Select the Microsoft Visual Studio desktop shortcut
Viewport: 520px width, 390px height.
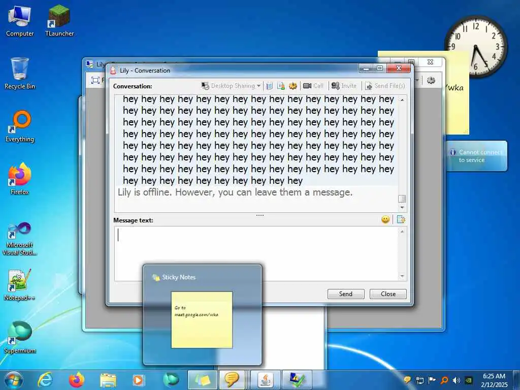20,239
